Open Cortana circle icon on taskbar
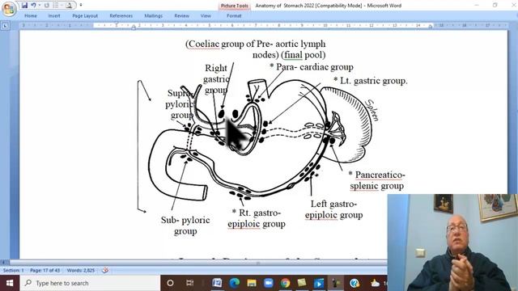Viewport: 518px width, 291px height. 170,283
